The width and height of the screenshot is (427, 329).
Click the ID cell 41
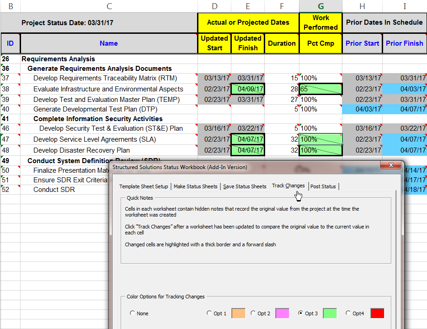11,119
